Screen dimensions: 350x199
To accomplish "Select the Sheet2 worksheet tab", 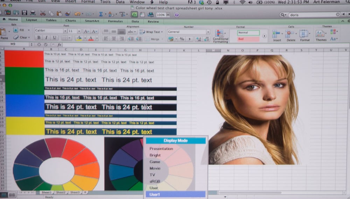I will (x=61, y=192).
